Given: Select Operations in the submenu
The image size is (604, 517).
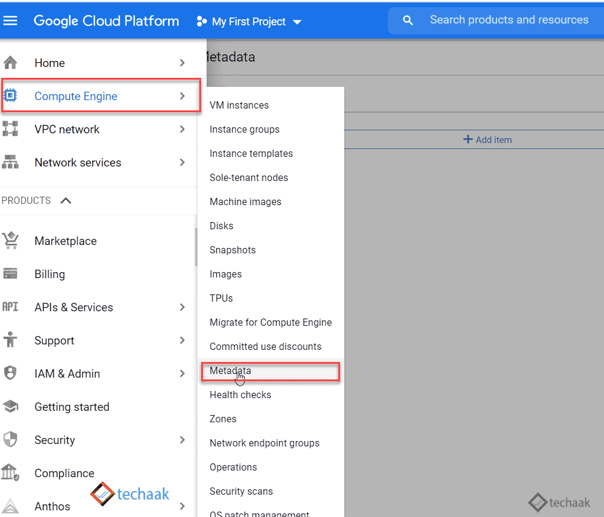Looking at the screenshot, I should coord(233,467).
